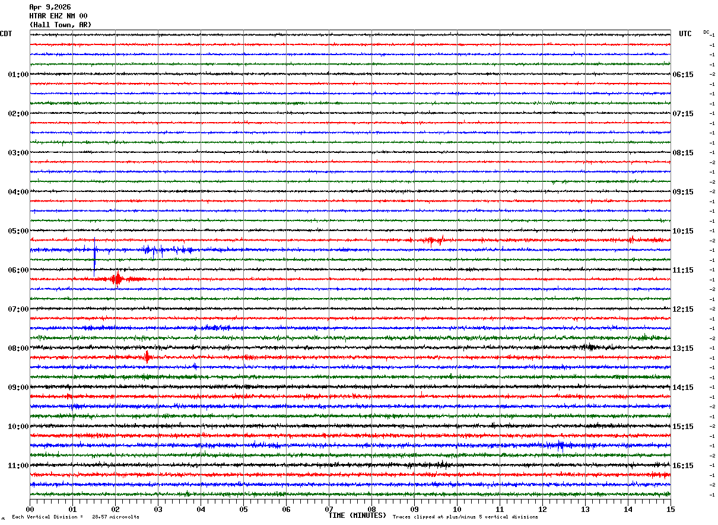Select the 02:00 CDT time label
The height and width of the screenshot is (525, 718).
18,114
